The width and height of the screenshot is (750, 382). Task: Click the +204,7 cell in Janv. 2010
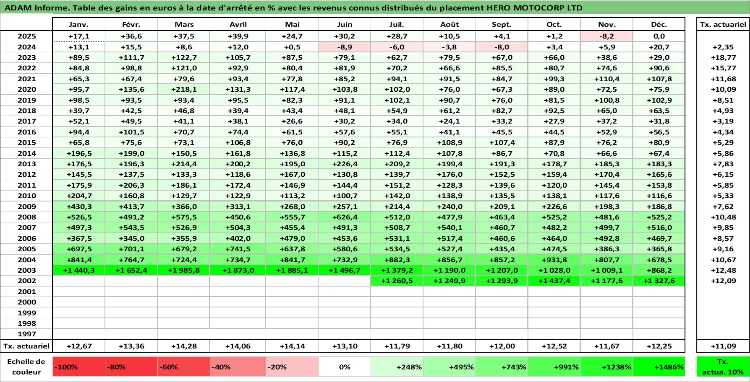[79, 196]
